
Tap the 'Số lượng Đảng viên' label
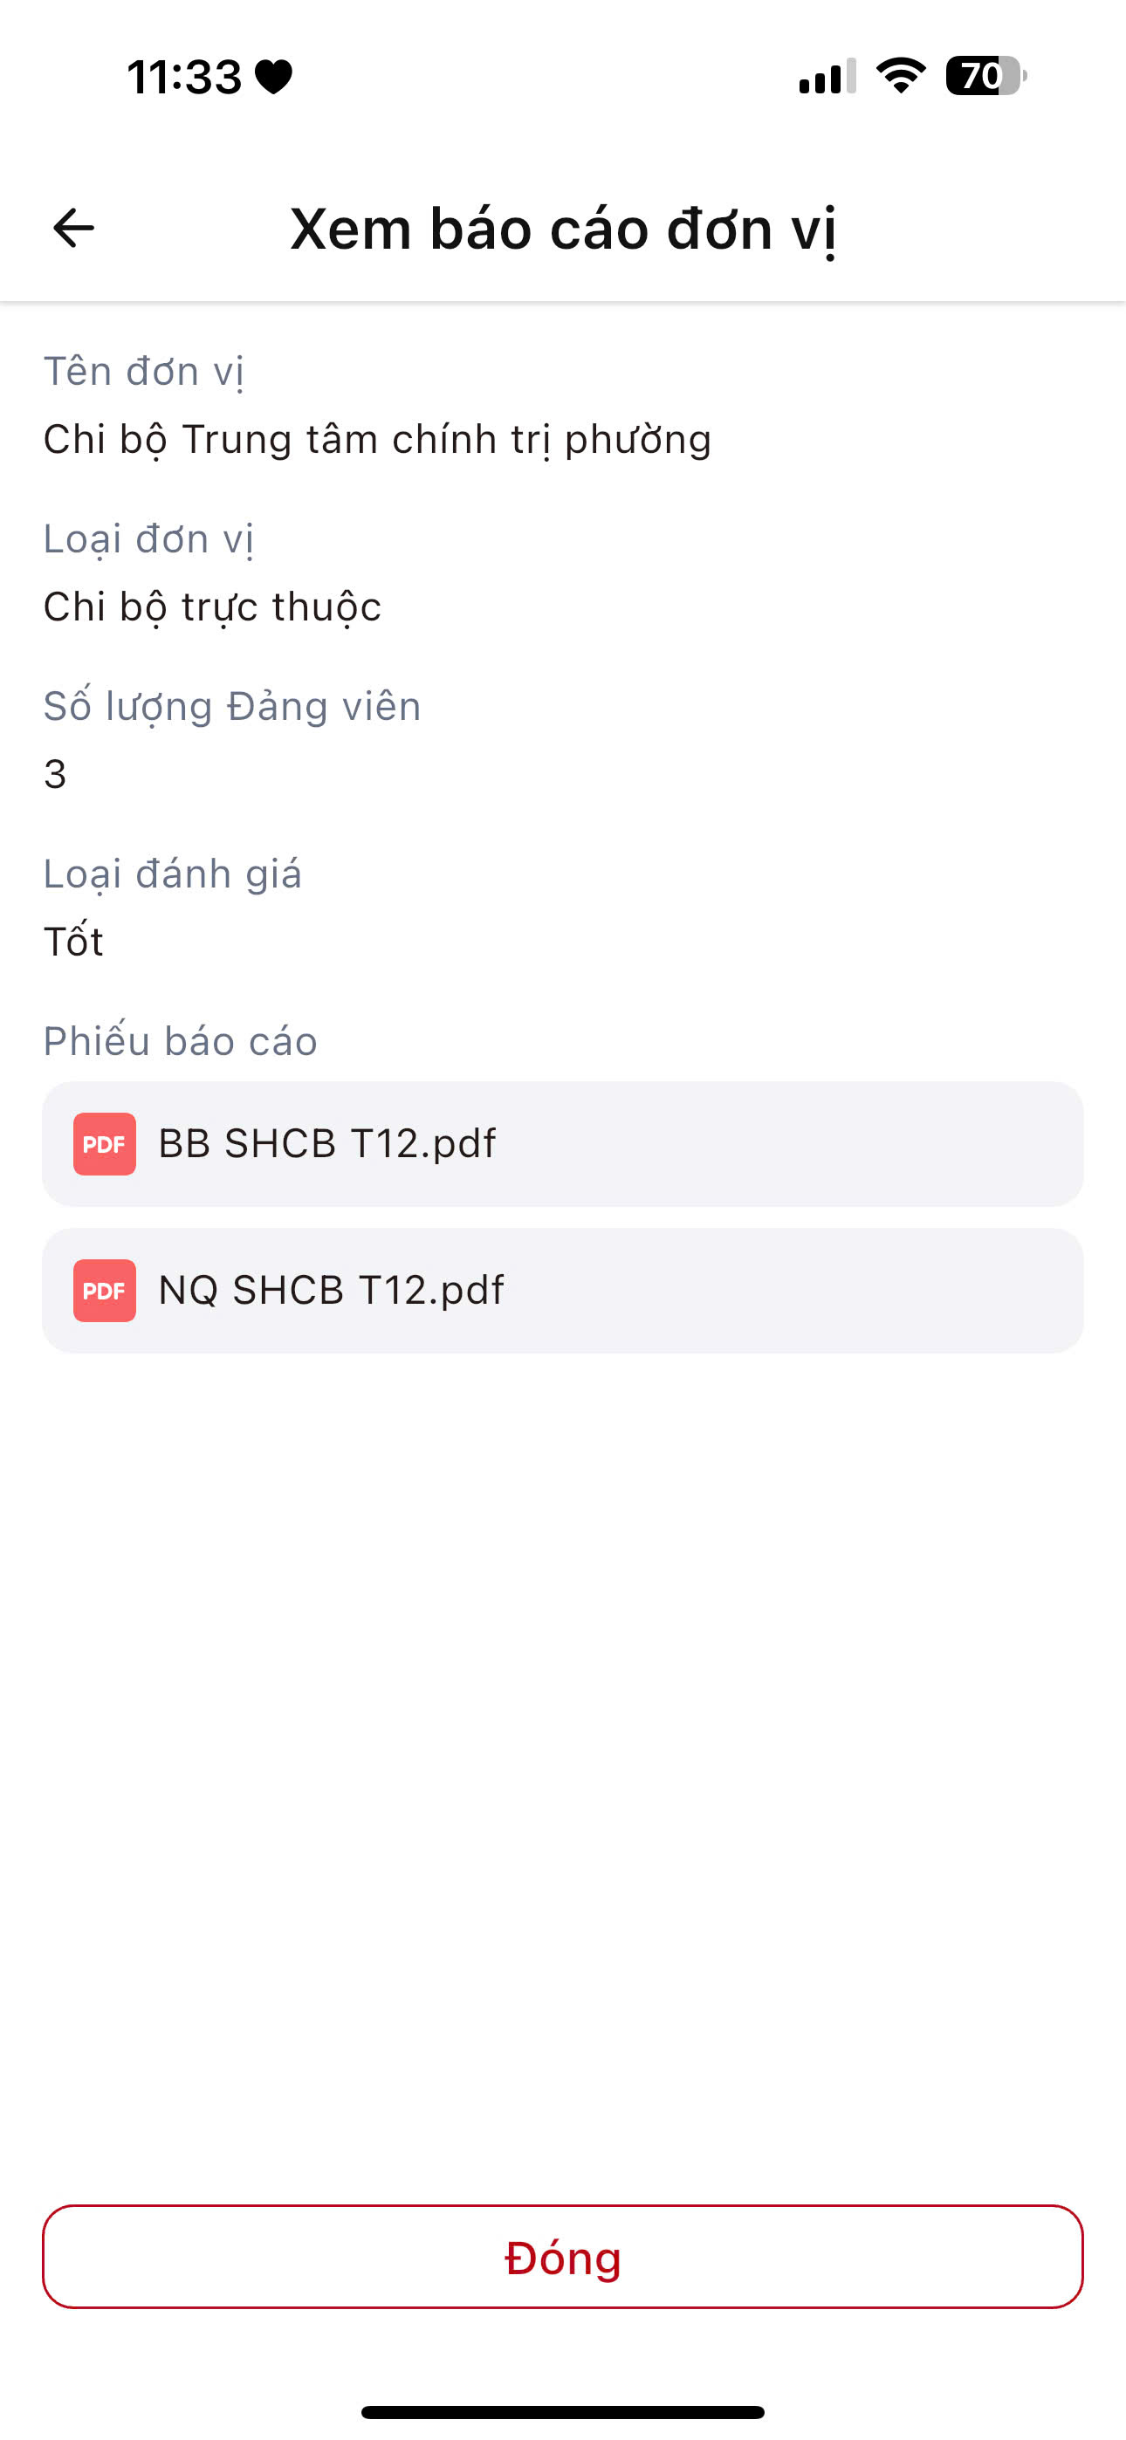click(x=232, y=707)
